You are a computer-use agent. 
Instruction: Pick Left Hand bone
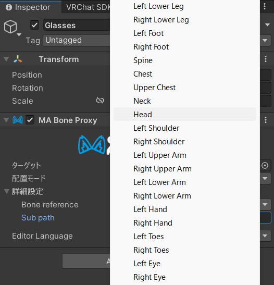pyautogui.click(x=185, y=209)
